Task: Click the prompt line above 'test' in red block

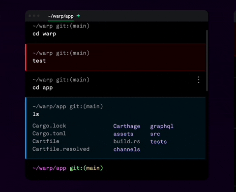Action: pos(61,53)
